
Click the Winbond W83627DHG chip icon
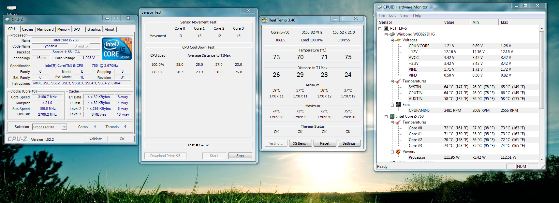(392, 34)
